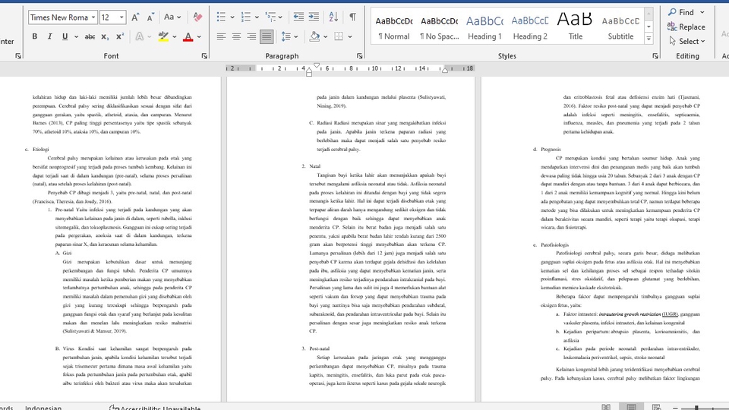Viewport: 729px width, 410px height.
Task: Switch to Read Mode view
Action: pos(606,407)
